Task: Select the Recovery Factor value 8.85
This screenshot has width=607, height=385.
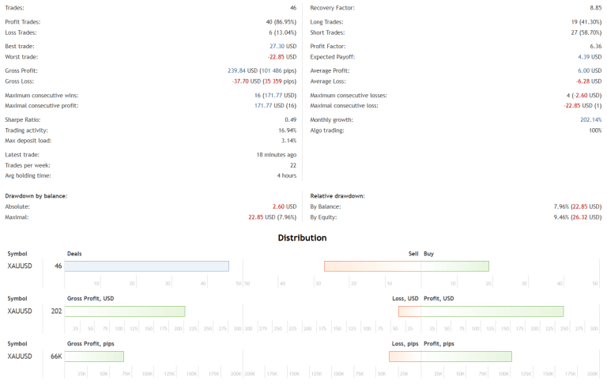Action: (594, 8)
